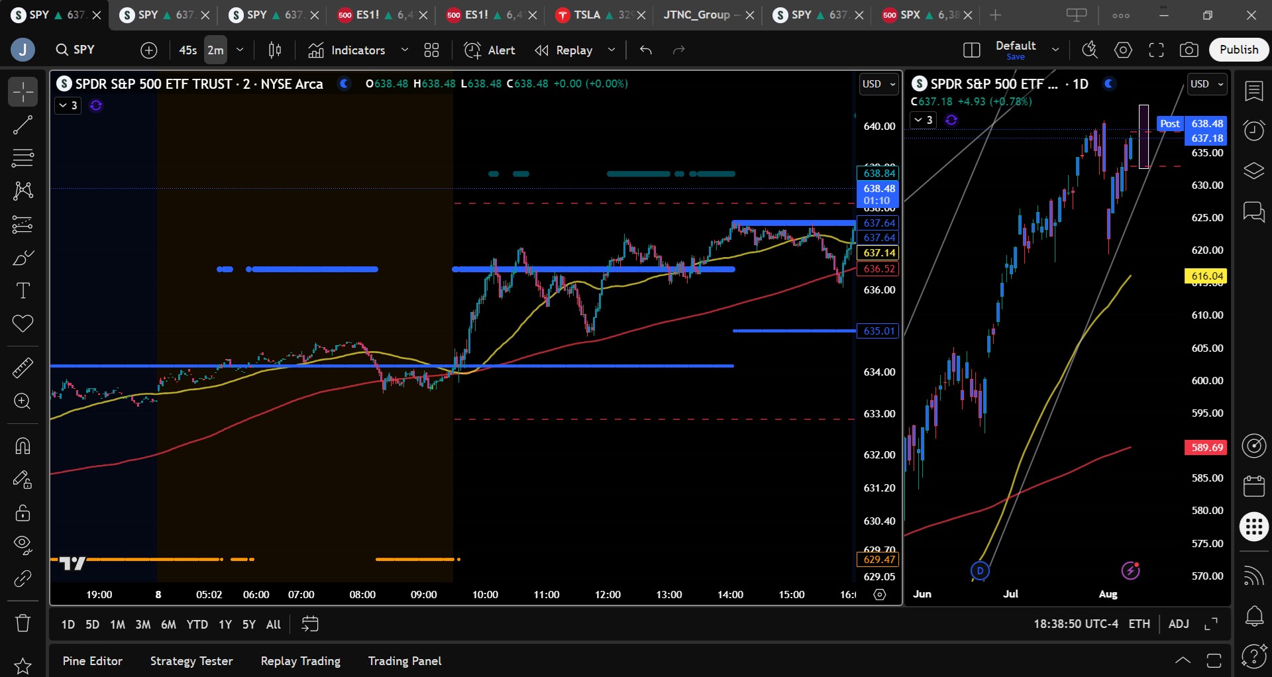Open the daily chart USD currency dropdown
This screenshot has height=677, width=1272.
[1207, 84]
